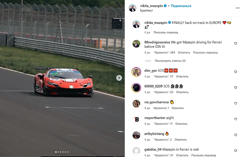View likes count on gabdias_04's comment
The image size is (244, 157).
(163, 155)
